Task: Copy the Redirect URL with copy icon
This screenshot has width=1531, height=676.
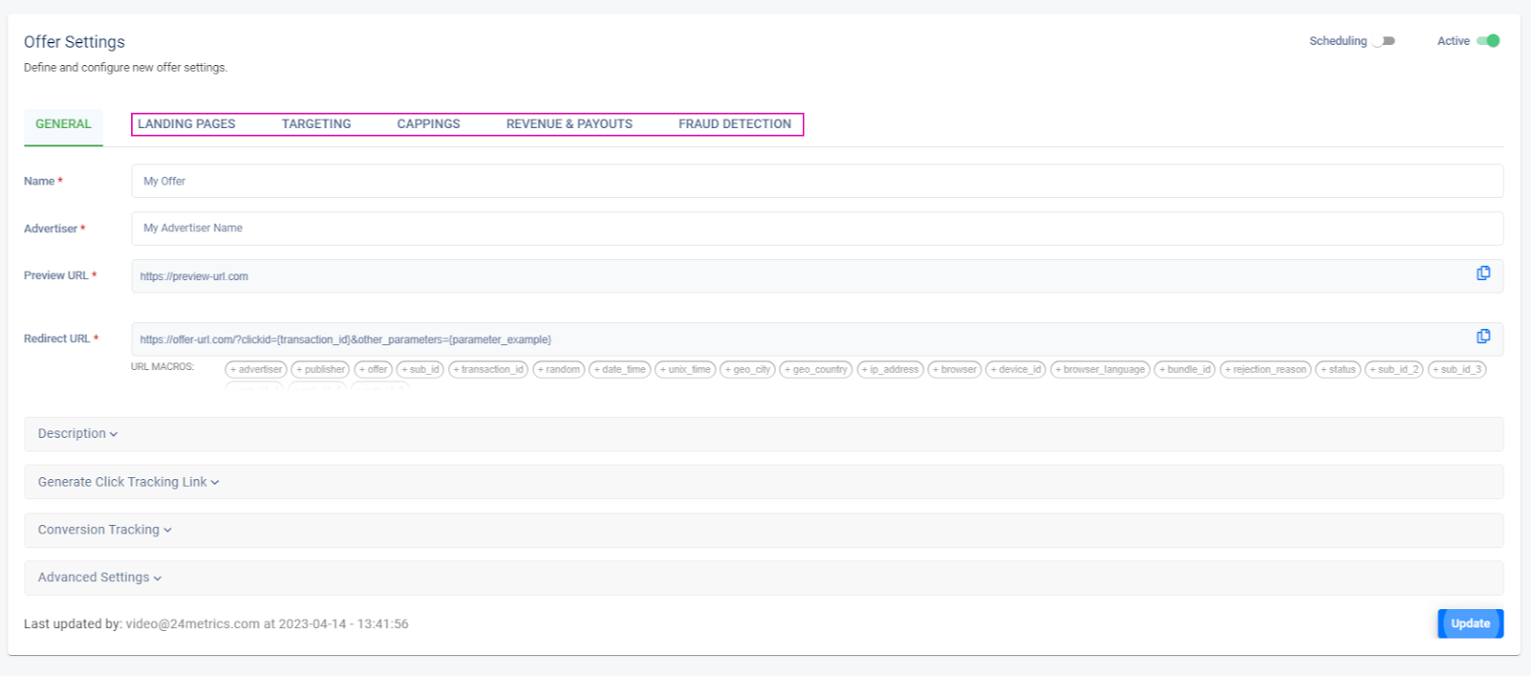Action: coord(1483,337)
